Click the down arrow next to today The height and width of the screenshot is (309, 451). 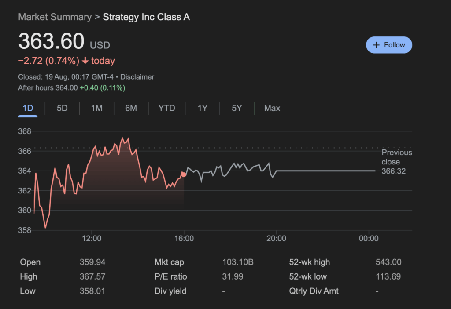85,61
